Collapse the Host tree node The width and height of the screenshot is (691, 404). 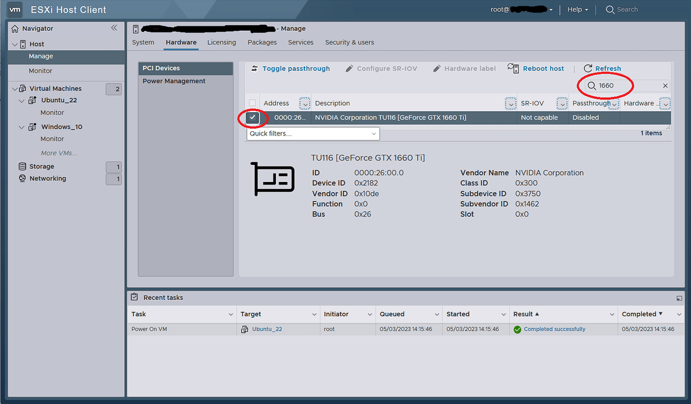(x=14, y=44)
